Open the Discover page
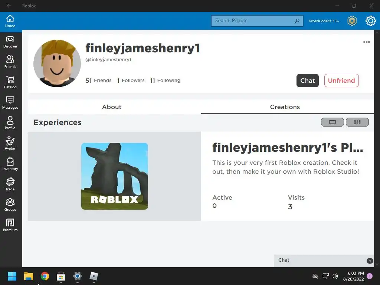Viewport: 380px width, 285px height. (x=10, y=42)
